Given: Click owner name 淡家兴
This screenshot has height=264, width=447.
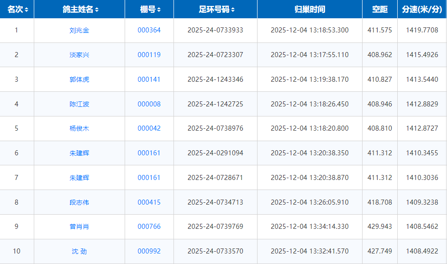Looking at the screenshot, I should [x=79, y=55].
